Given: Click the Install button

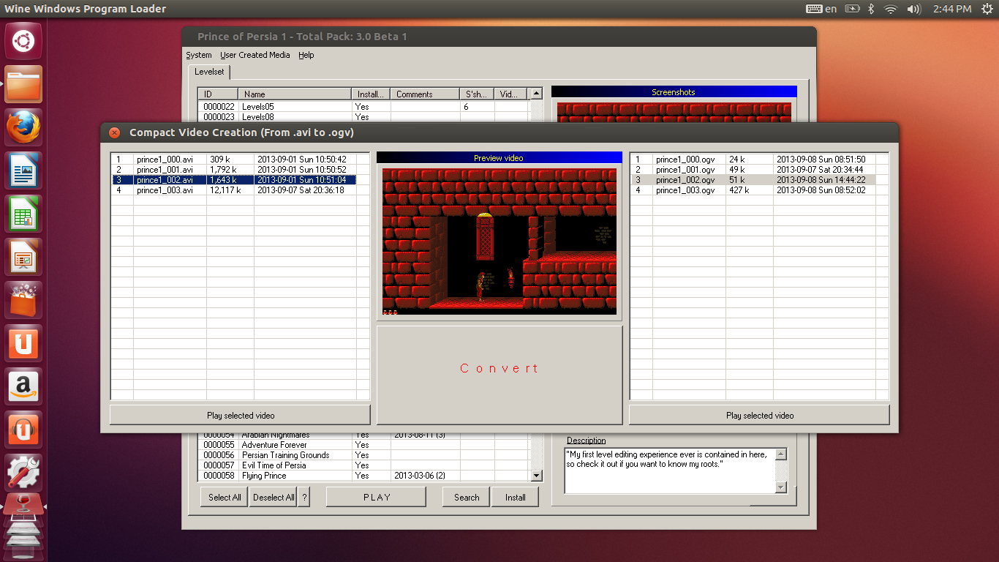Looking at the screenshot, I should click(x=516, y=497).
